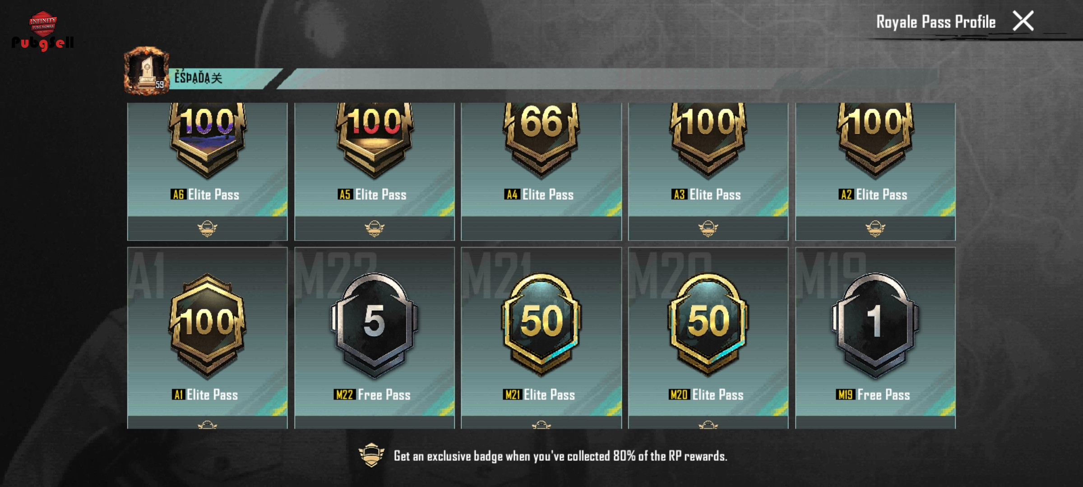
Task: Open the A2 Elite Pass badge
Action: click(x=875, y=140)
